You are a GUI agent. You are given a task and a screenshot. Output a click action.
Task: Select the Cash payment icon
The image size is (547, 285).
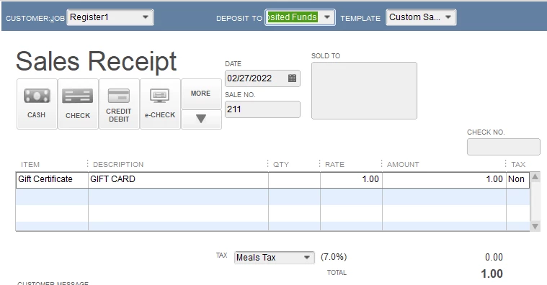37,104
